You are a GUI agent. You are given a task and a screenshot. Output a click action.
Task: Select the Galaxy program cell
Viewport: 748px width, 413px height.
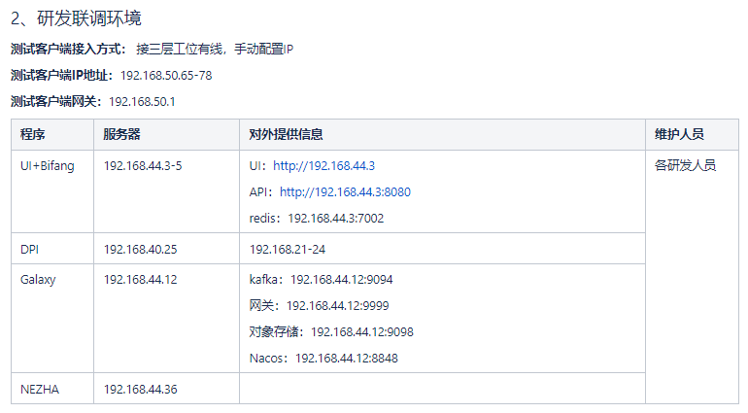tap(38, 280)
